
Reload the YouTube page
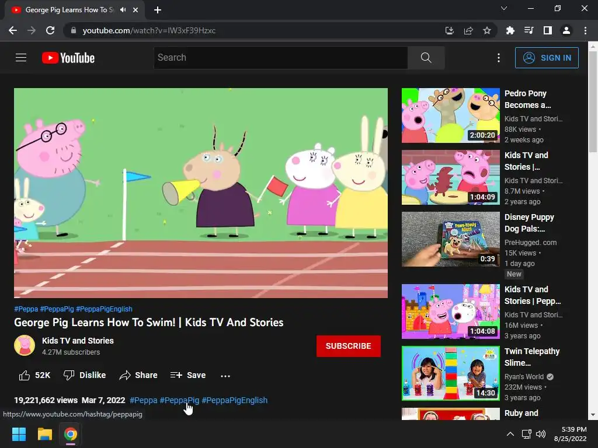pyautogui.click(x=50, y=30)
